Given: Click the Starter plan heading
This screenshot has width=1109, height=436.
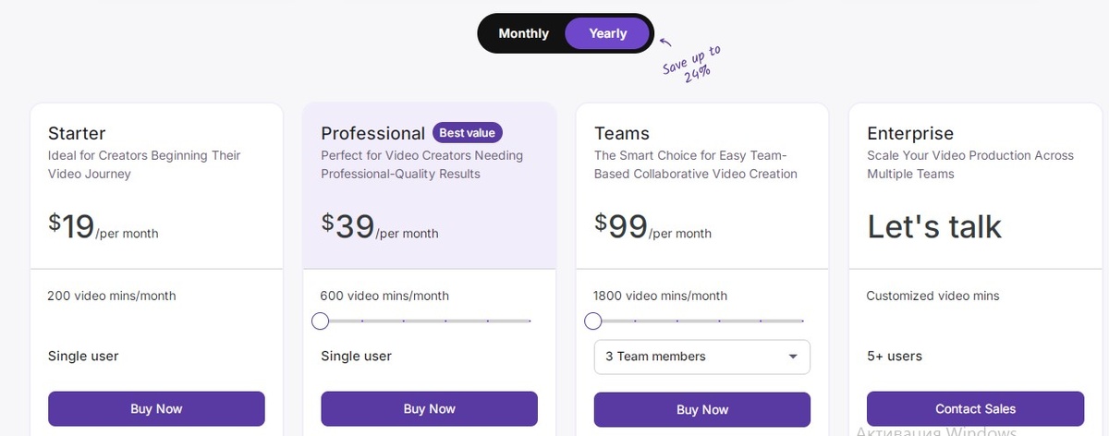Looking at the screenshot, I should click(77, 133).
